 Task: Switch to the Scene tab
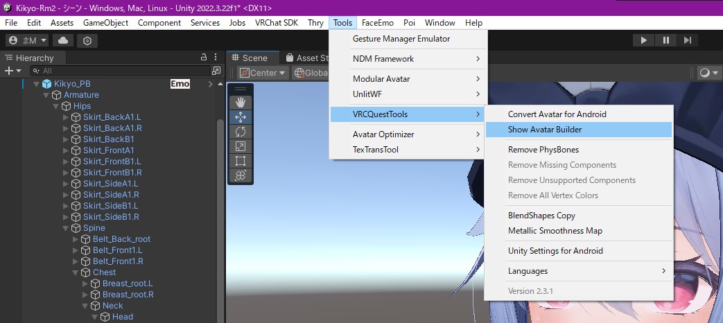click(x=253, y=58)
